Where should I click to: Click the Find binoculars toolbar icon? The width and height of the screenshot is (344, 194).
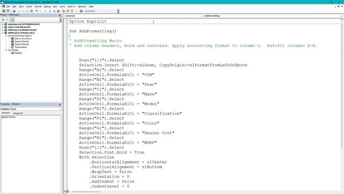32,11
